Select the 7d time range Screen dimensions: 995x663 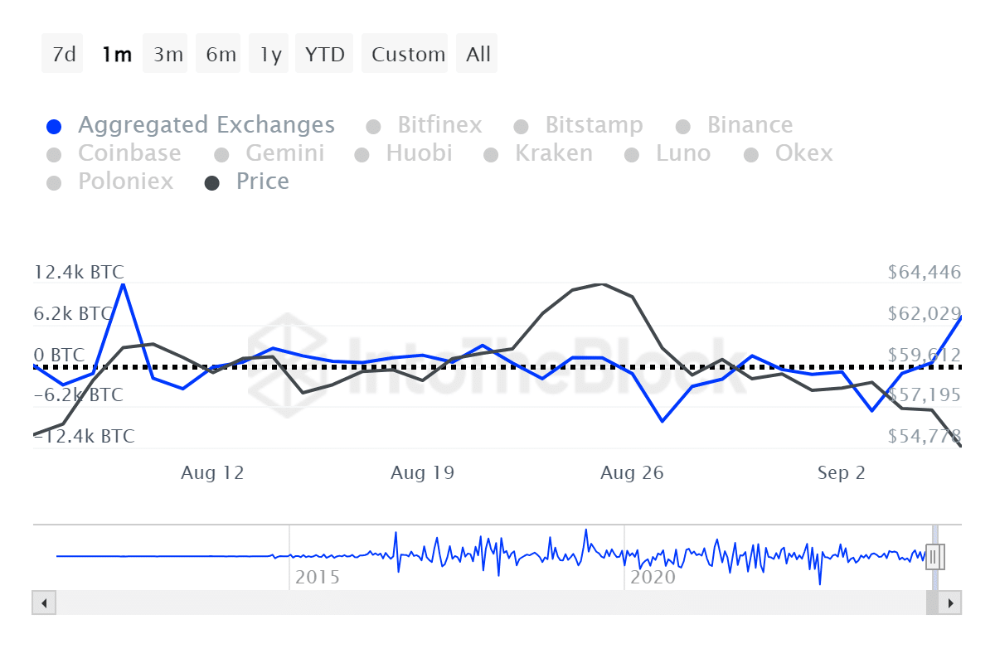[x=63, y=55]
